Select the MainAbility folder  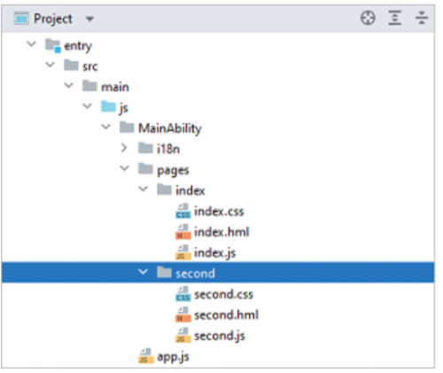[x=170, y=128]
